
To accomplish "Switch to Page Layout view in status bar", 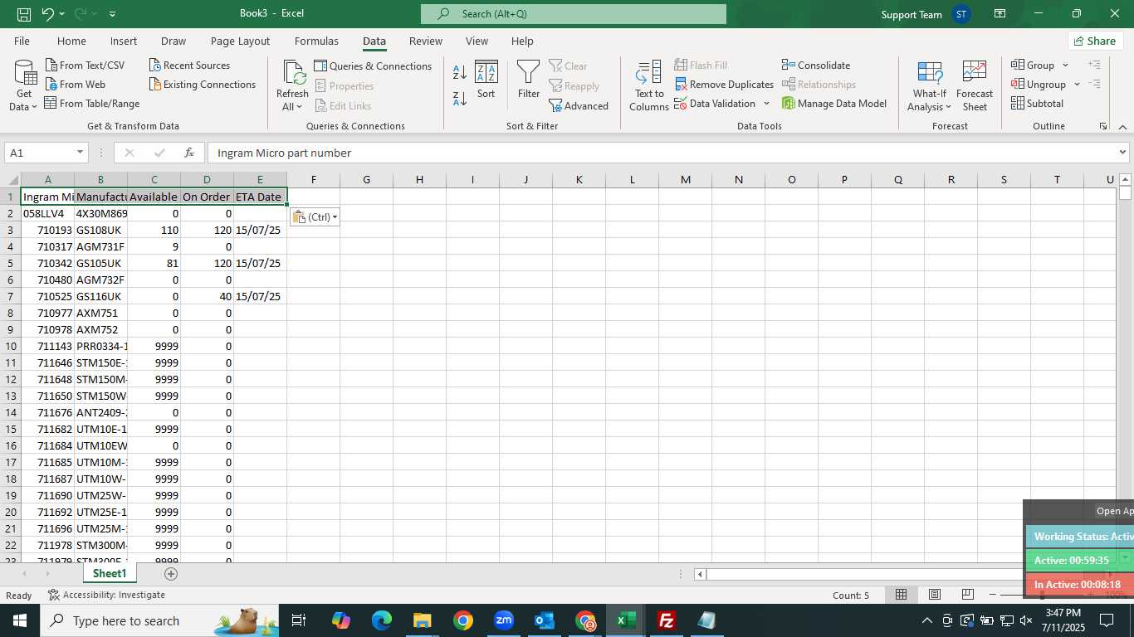I will point(935,595).
